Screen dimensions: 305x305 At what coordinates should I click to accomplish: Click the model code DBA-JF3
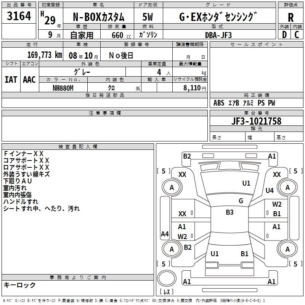(218, 35)
